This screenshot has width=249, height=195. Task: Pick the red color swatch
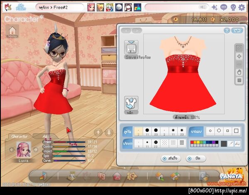[x=192, y=142]
